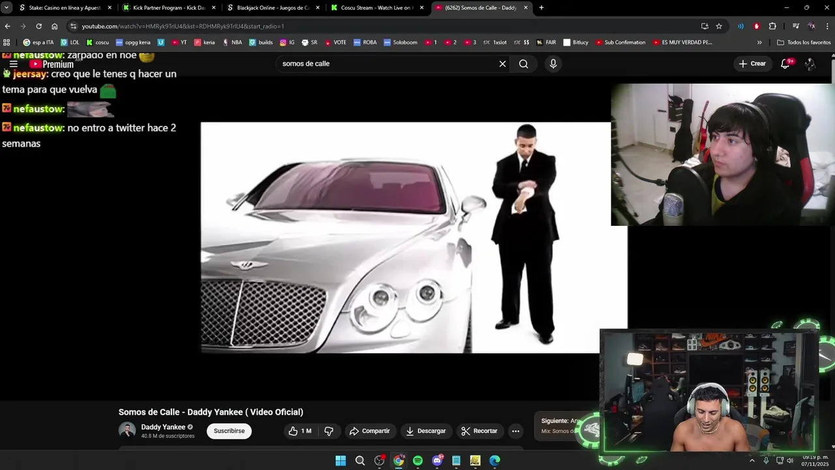The height and width of the screenshot is (470, 835).
Task: Switch to Kick Partner Program tab
Action: coord(168,8)
